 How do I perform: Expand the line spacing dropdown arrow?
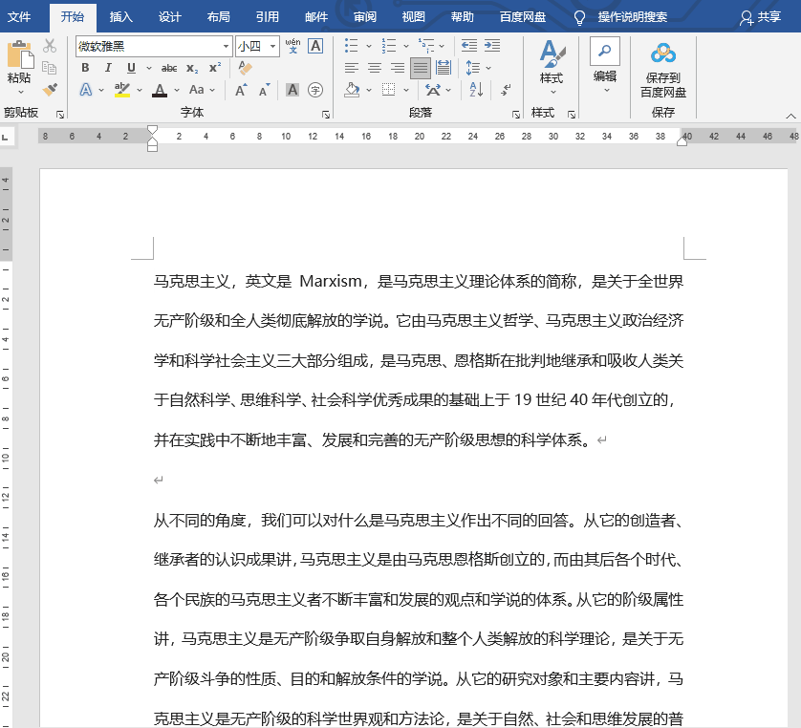click(x=488, y=68)
